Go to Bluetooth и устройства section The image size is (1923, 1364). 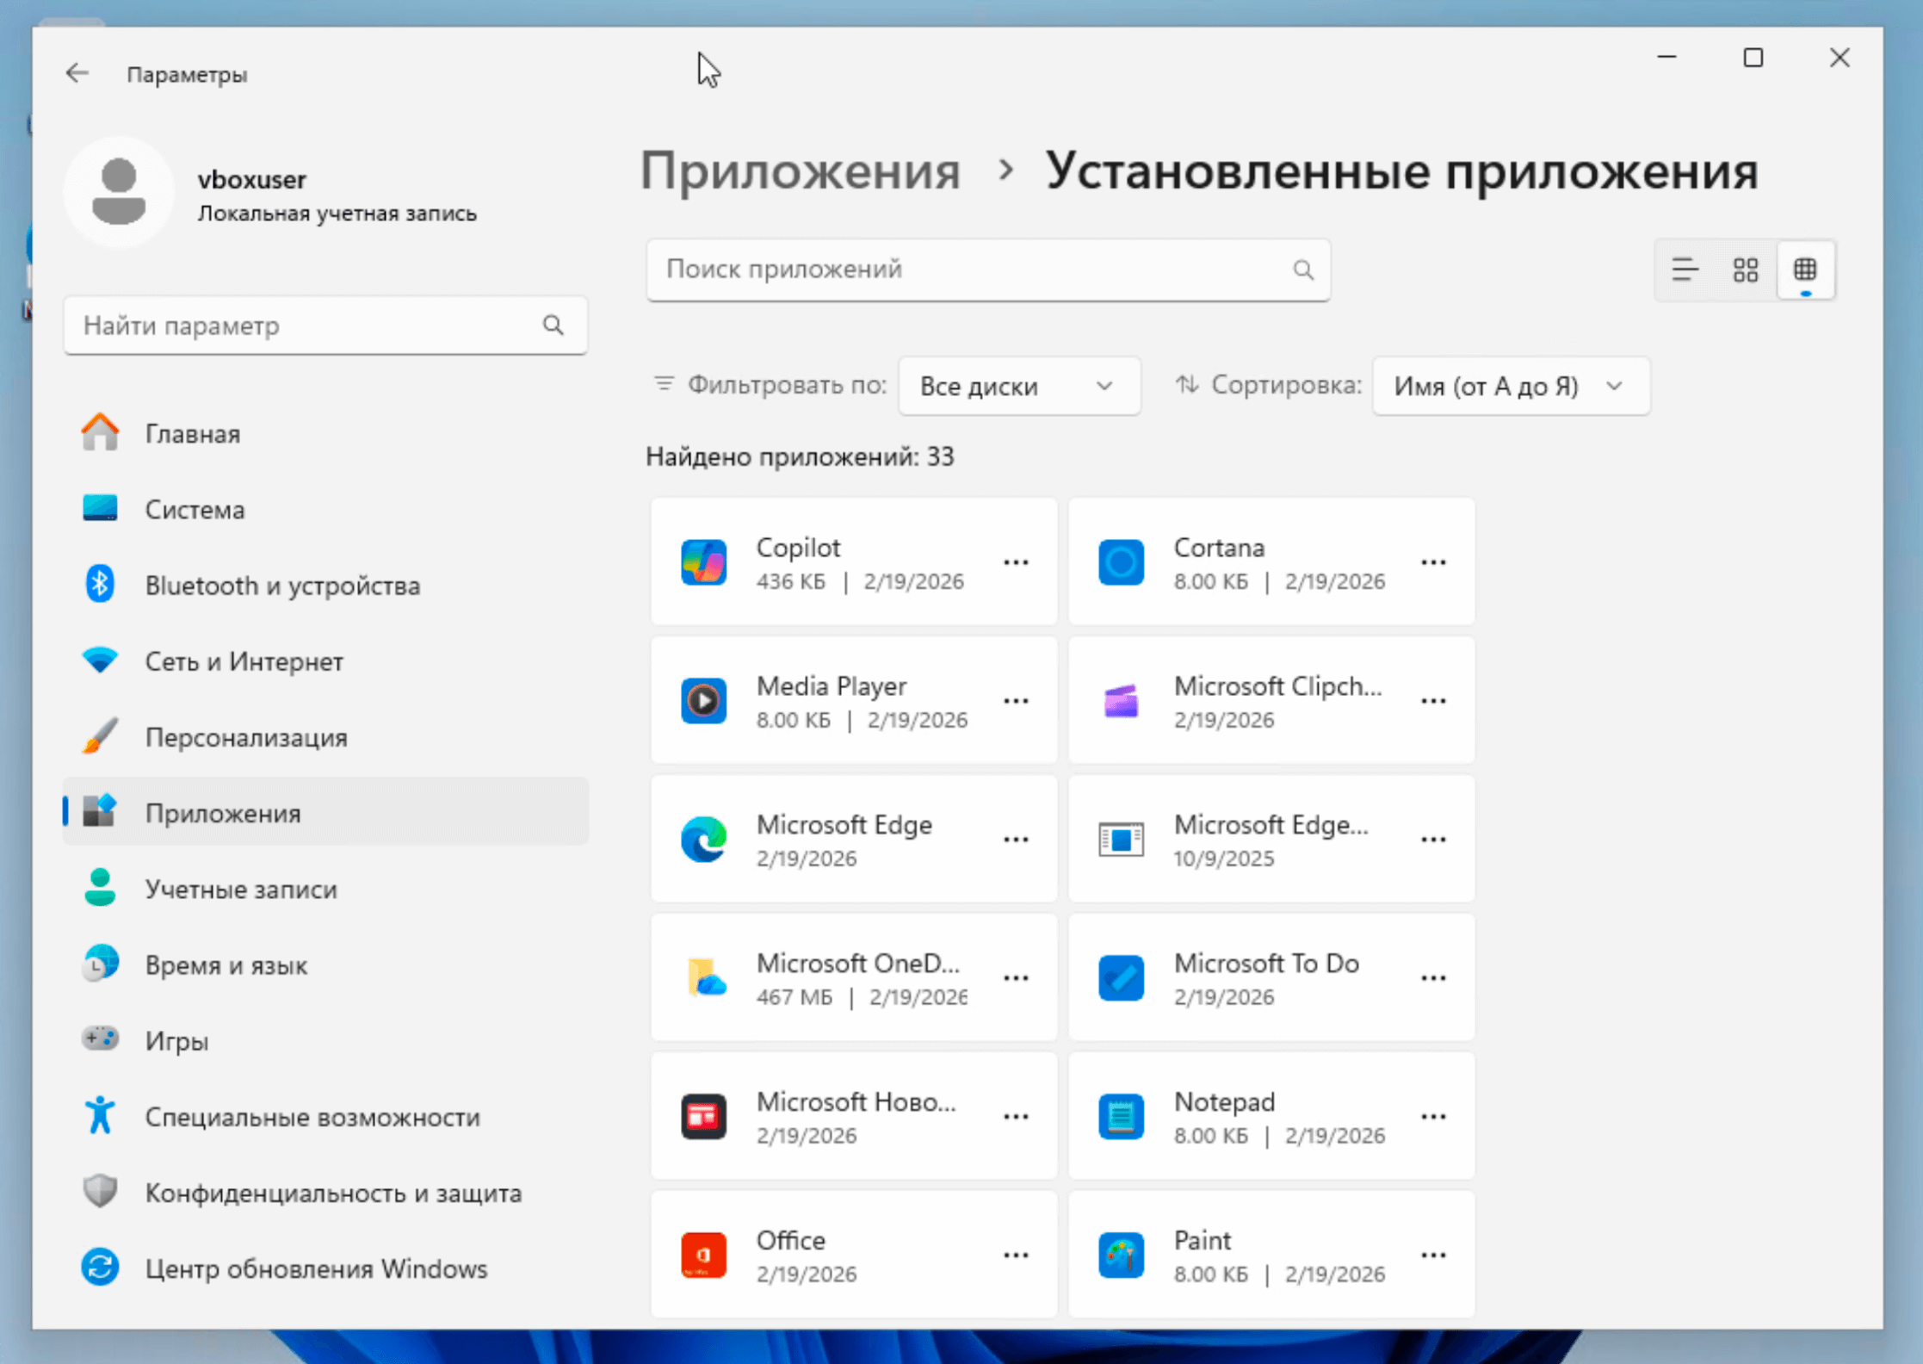coord(282,586)
